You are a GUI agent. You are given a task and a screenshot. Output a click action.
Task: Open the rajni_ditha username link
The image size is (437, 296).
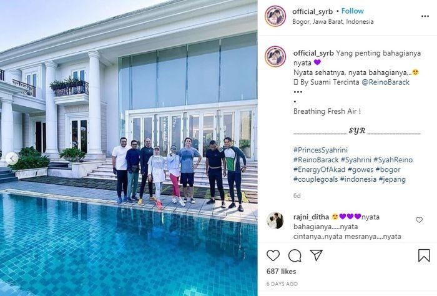pos(311,217)
